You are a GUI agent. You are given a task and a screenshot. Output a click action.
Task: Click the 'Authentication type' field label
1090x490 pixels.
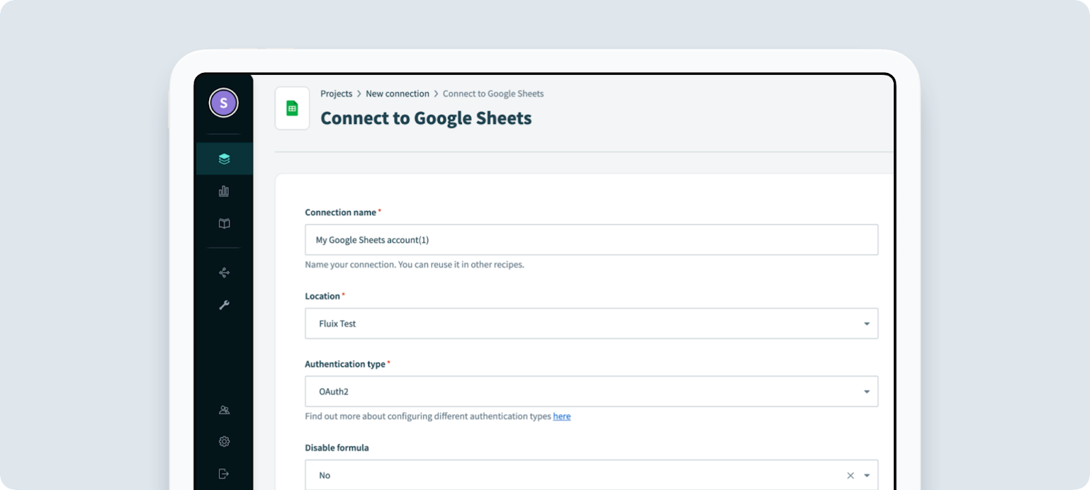(x=345, y=364)
